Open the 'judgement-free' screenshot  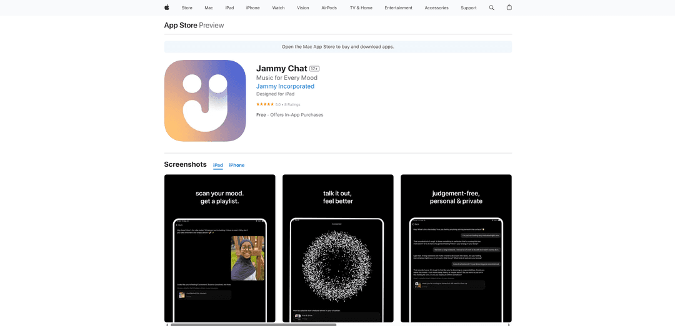(456, 248)
